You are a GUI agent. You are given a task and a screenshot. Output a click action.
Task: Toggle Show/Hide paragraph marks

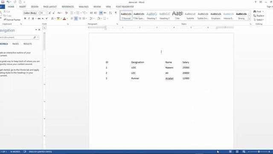116,13
